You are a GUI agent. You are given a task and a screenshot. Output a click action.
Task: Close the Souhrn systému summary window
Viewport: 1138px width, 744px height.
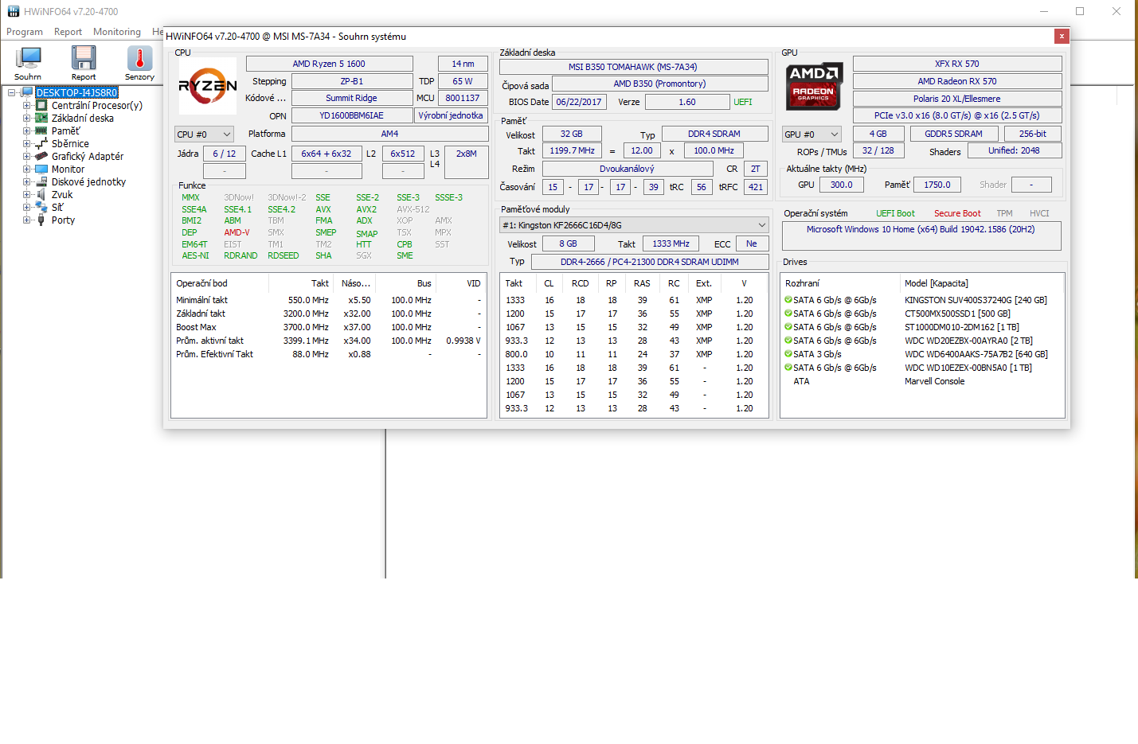[x=1062, y=36]
